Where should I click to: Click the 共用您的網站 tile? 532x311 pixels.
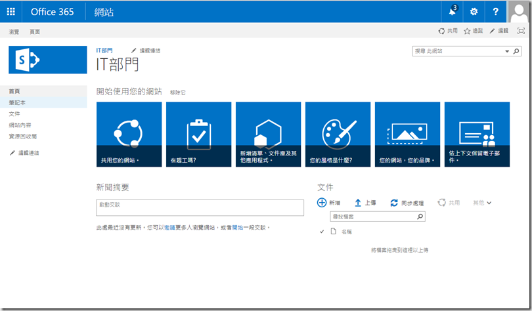click(129, 135)
